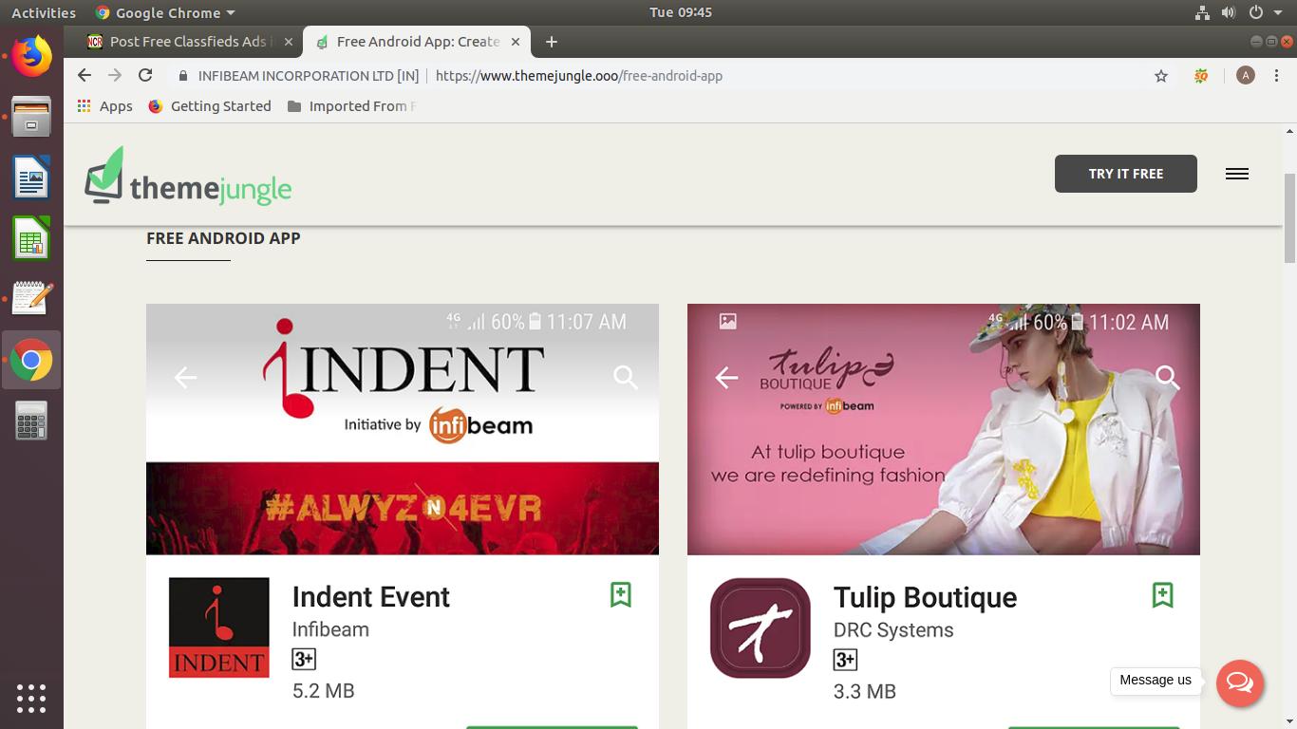Click the bookmark icon for Indent Event
The width and height of the screenshot is (1297, 729).
tap(621, 595)
